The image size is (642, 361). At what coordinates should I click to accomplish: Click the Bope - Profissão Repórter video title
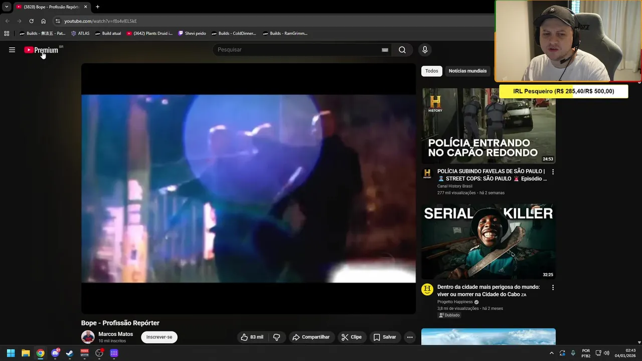pos(120,323)
